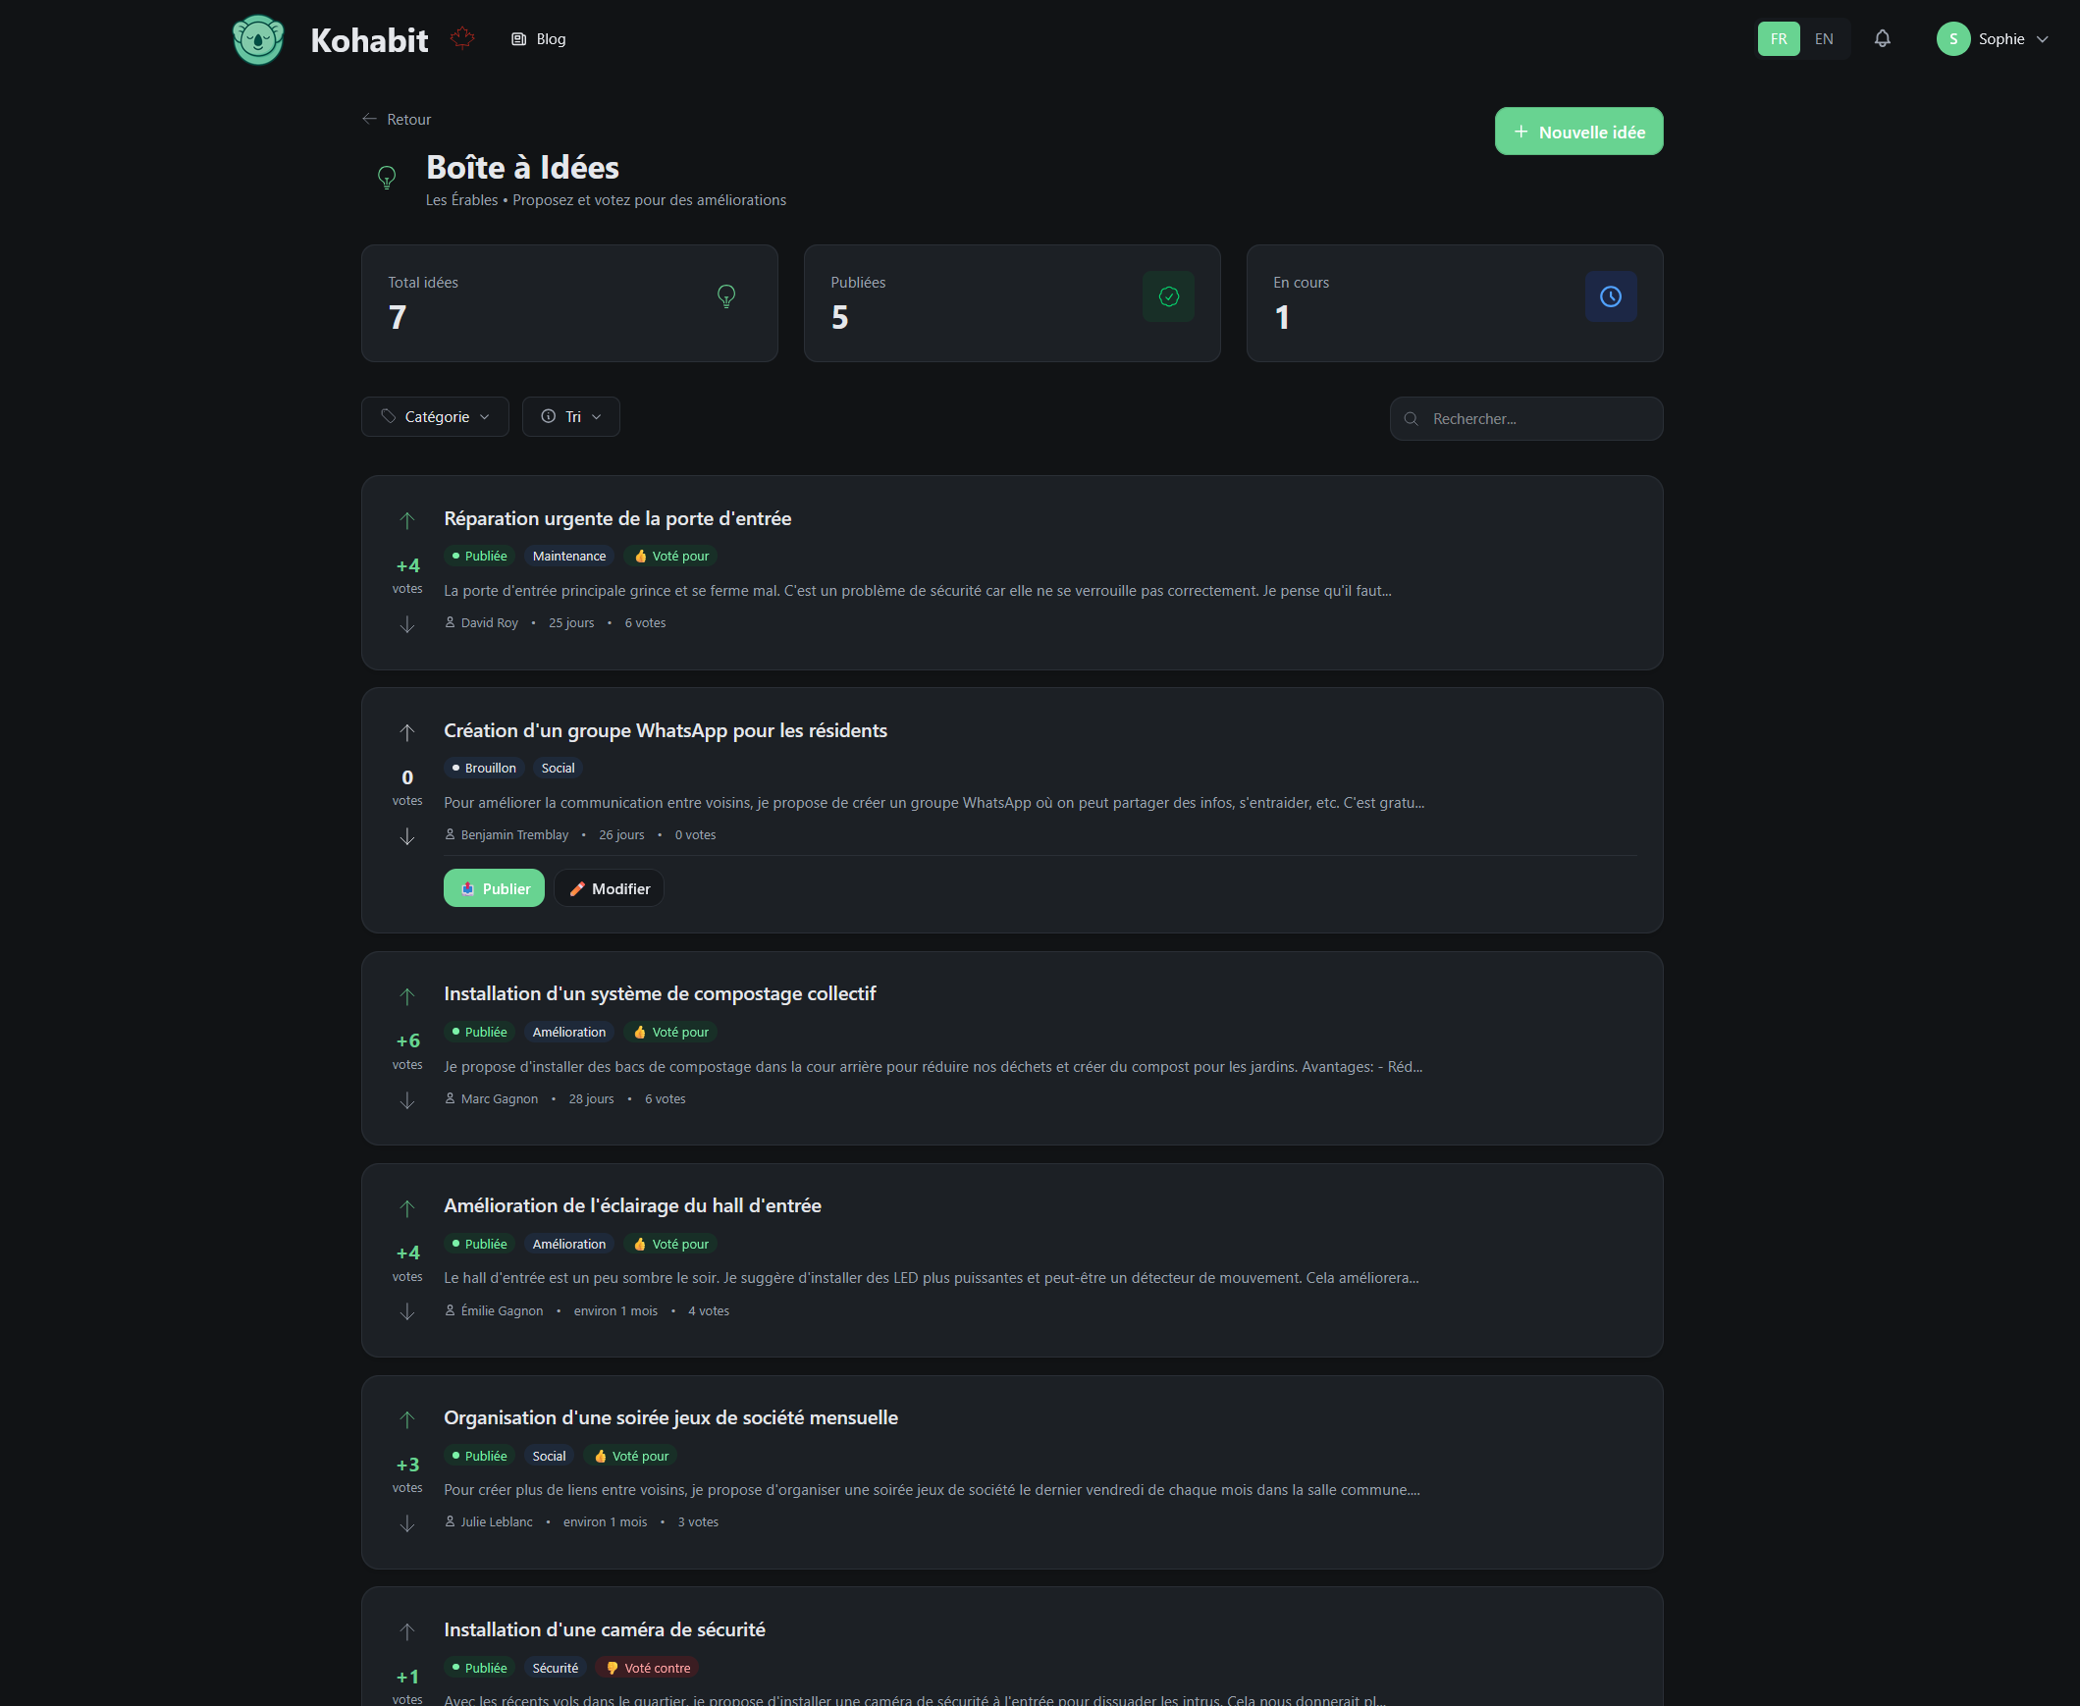Upvote the soirée jeux de société idea
Screen dimensions: 2080x1706
[406, 1419]
